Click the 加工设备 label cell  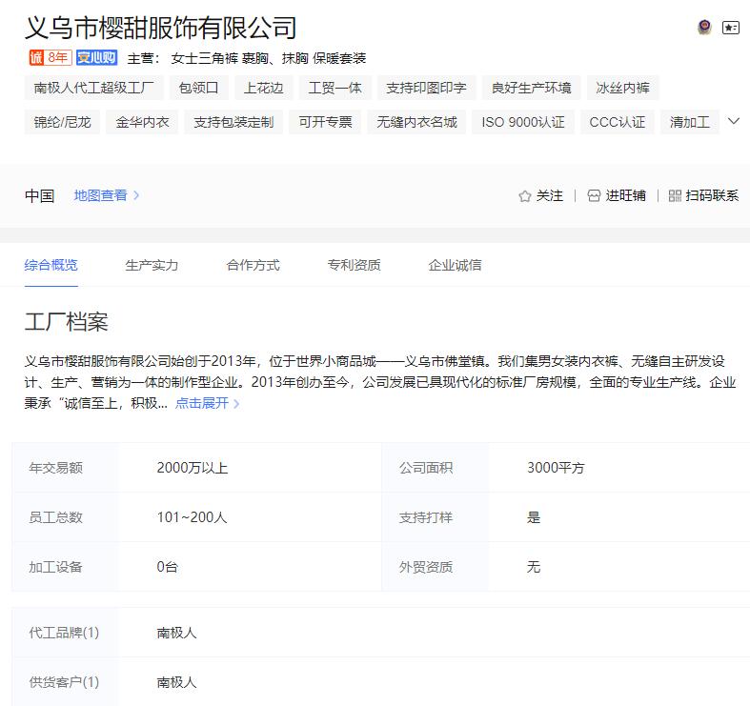[x=66, y=567]
